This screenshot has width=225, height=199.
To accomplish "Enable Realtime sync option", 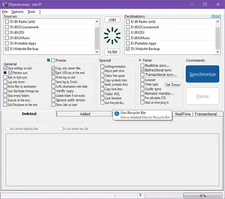I will (142, 66).
